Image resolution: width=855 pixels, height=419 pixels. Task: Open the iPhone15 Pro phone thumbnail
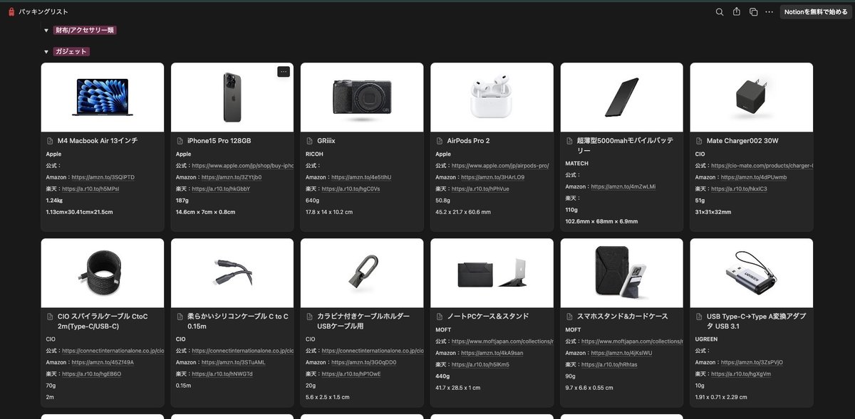click(232, 97)
